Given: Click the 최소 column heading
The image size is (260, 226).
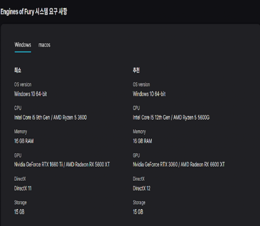Looking at the screenshot, I should 18,70.
